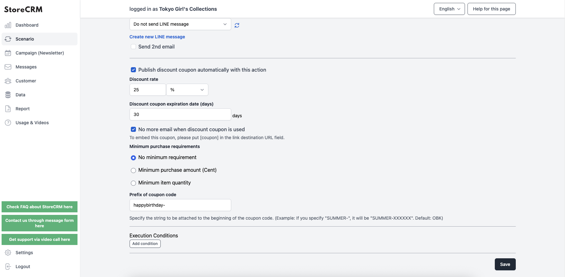Open the LINE message dropdown
Image resolution: width=565 pixels, height=277 pixels.
tap(180, 24)
